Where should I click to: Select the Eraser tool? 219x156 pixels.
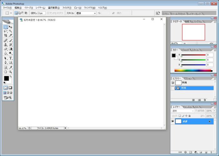pyautogui.click(x=6, y=49)
